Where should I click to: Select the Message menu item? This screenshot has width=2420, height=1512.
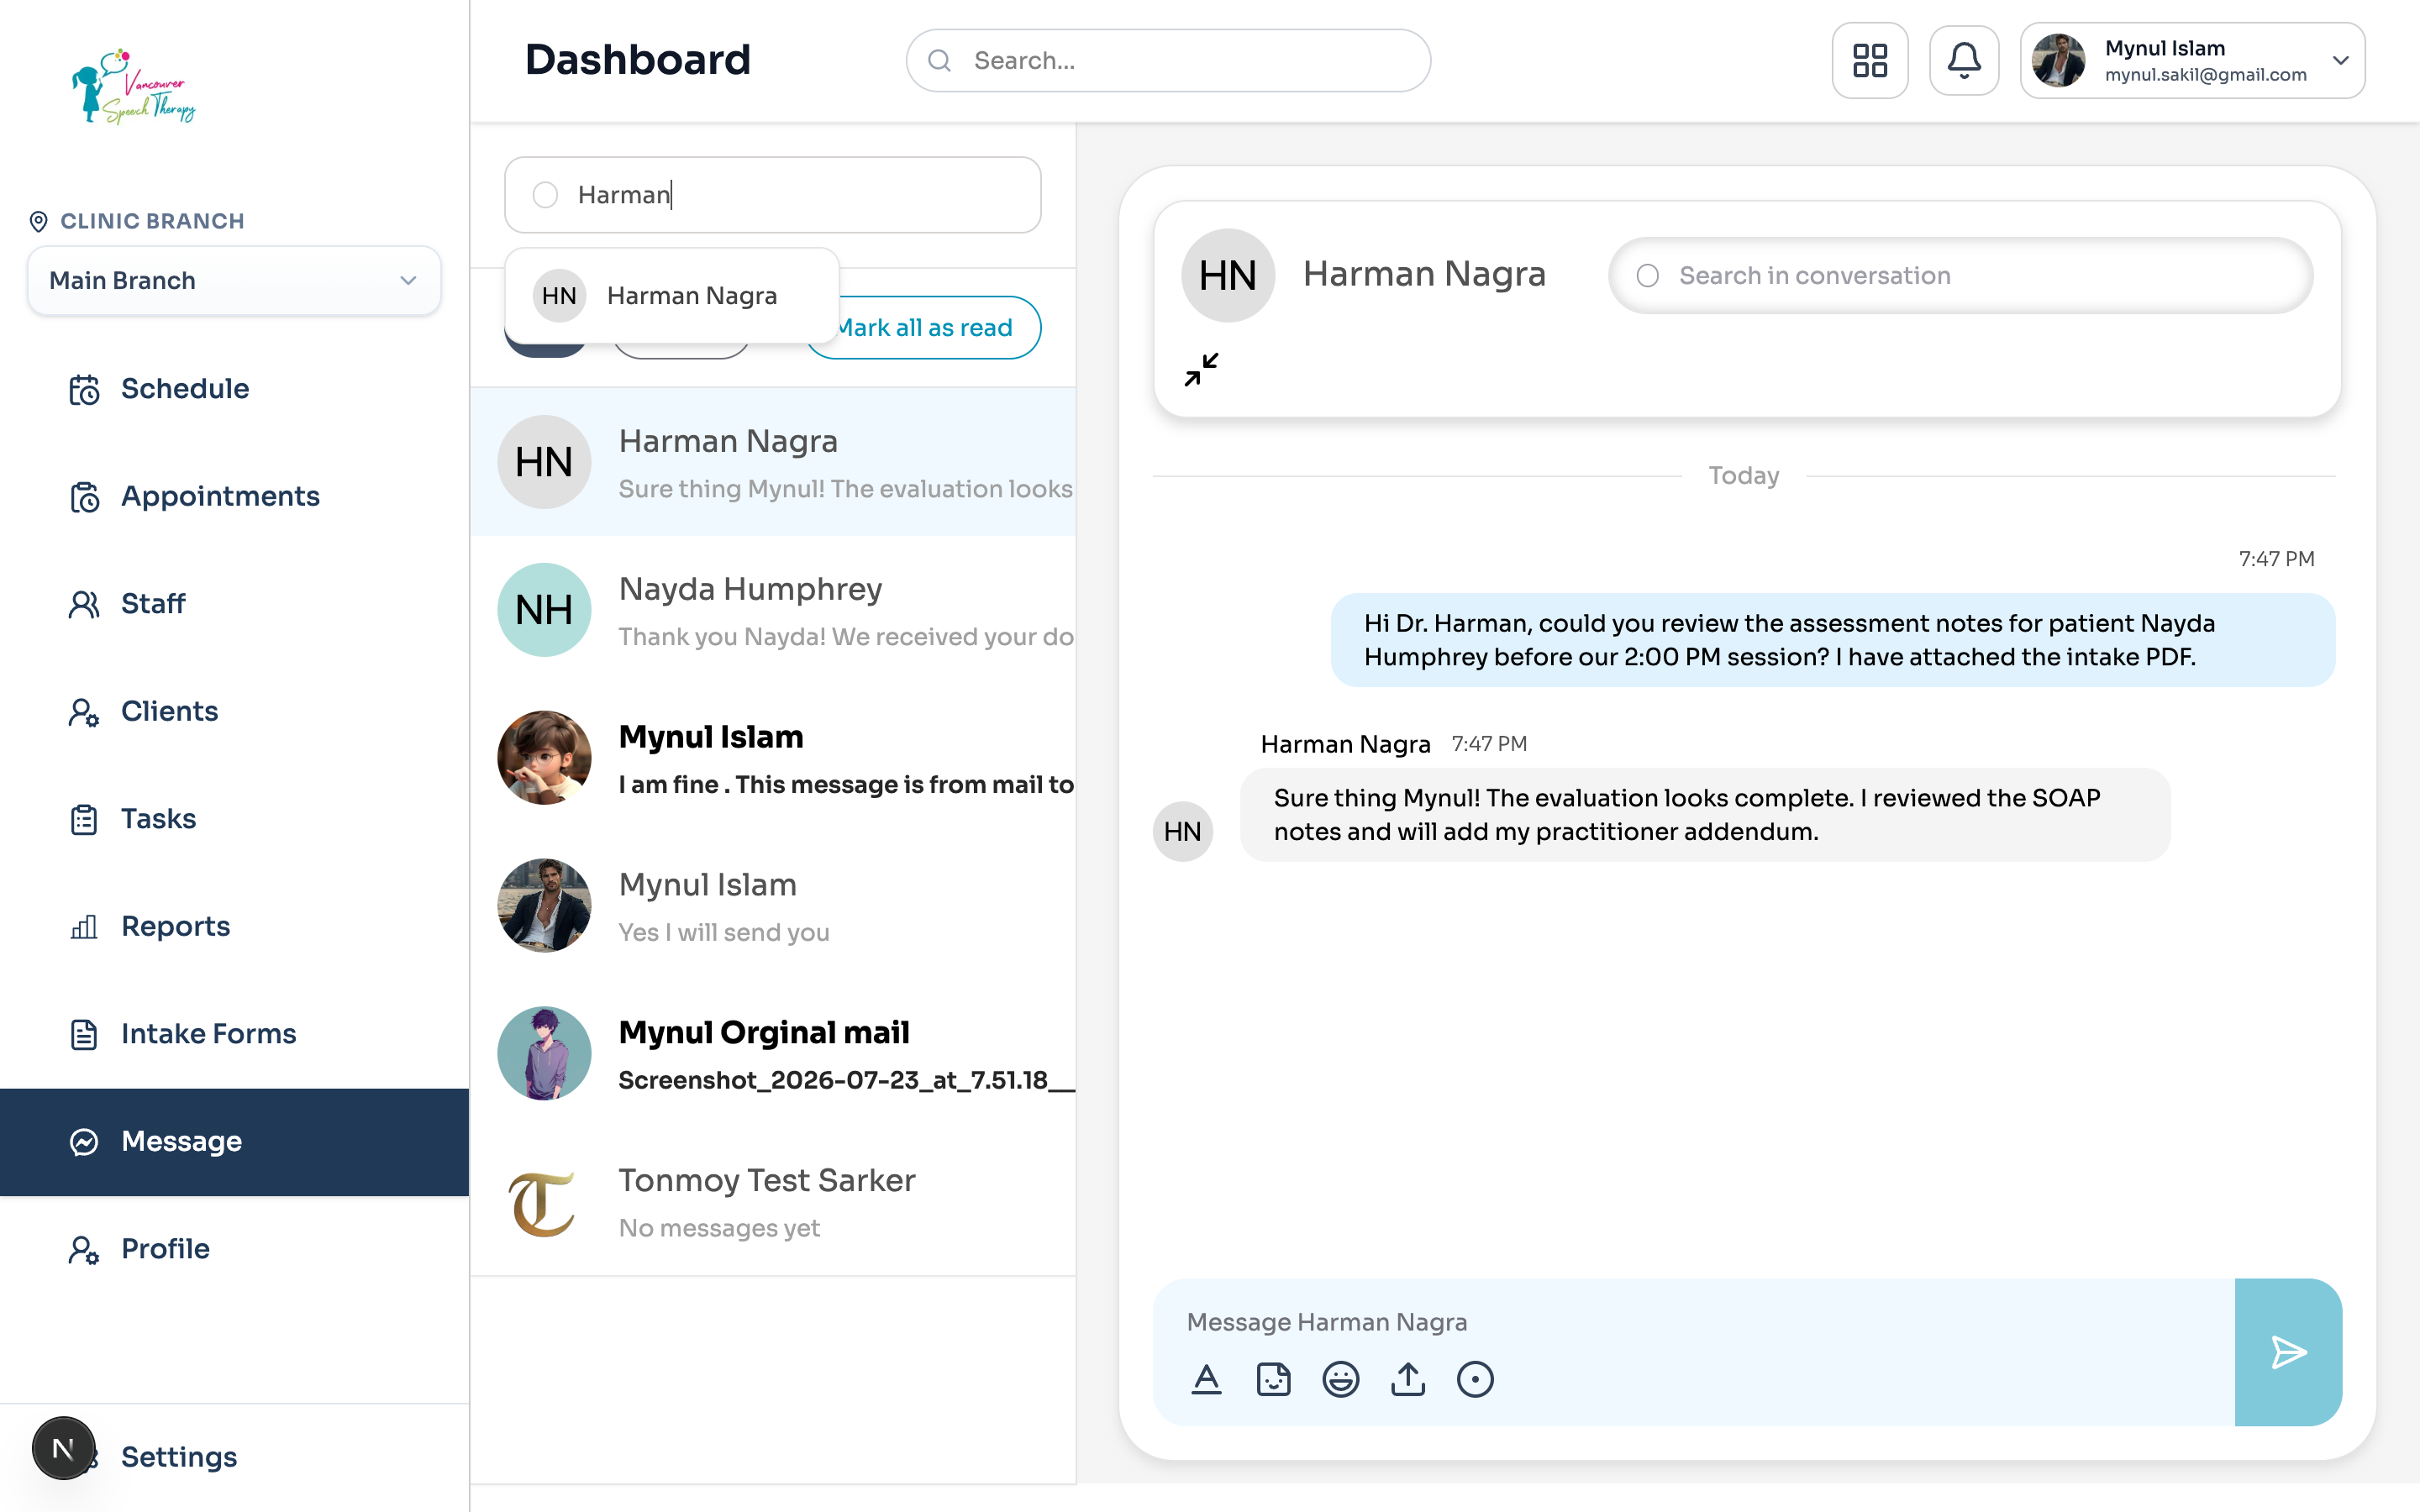[x=234, y=1142]
